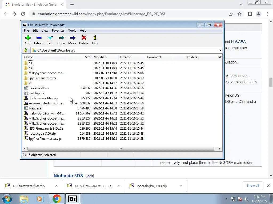Image resolution: width=273 pixels, height=204 pixels.
Task: Sort list by Size column header
Action: click(x=79, y=57)
